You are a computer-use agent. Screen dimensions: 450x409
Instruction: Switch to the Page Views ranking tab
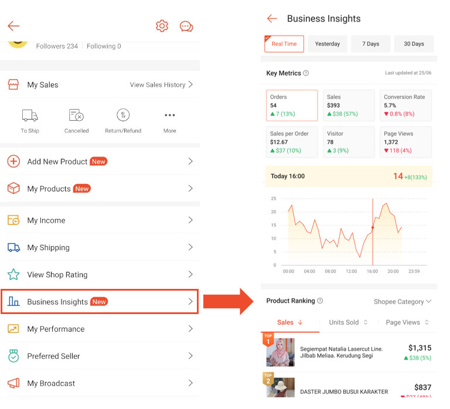tap(407, 322)
